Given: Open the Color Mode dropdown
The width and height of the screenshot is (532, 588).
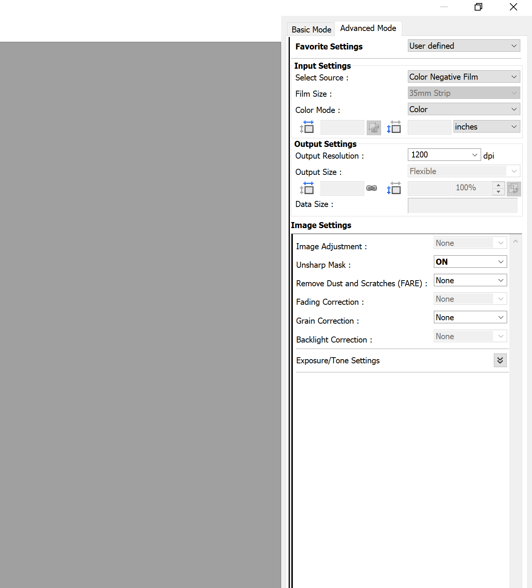Looking at the screenshot, I should click(464, 109).
